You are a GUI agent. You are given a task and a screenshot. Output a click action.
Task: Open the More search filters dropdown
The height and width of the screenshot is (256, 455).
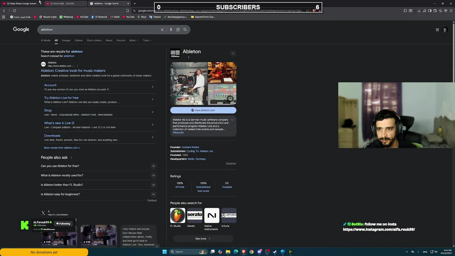click(133, 40)
